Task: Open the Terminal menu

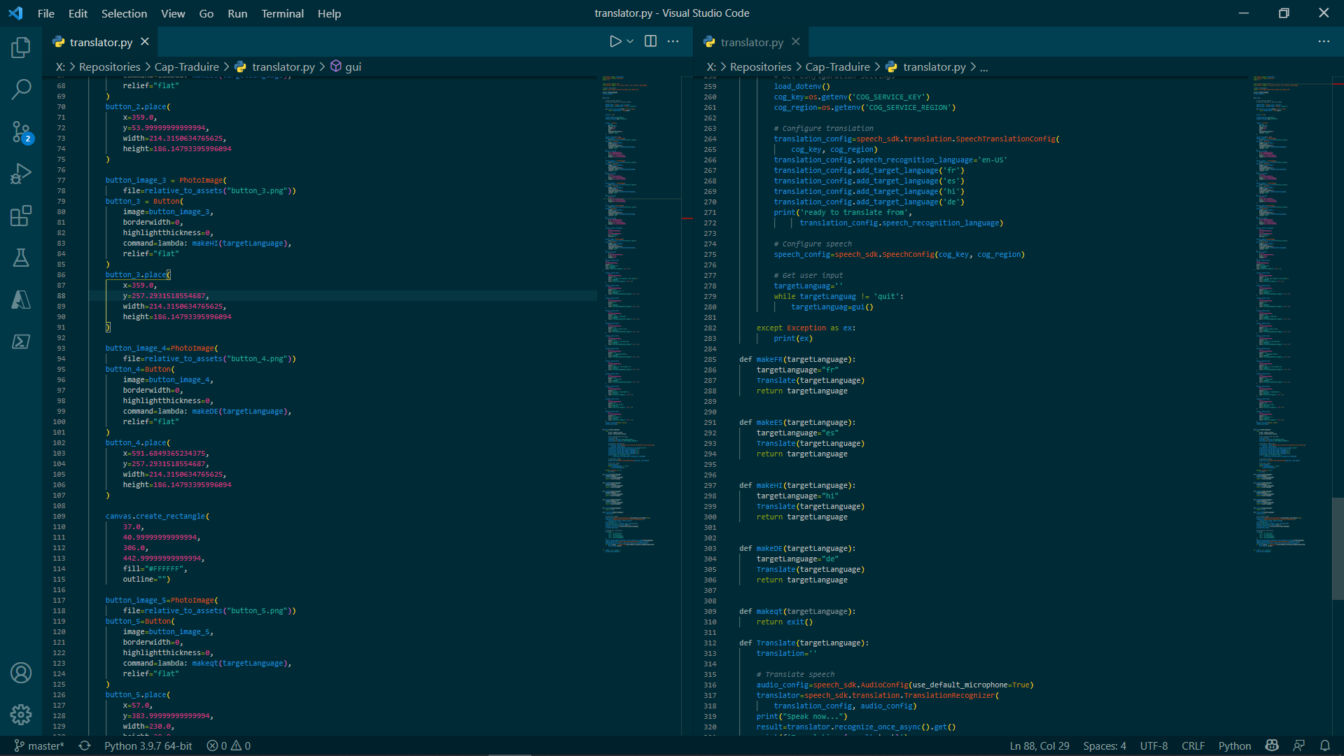Action: click(x=282, y=13)
